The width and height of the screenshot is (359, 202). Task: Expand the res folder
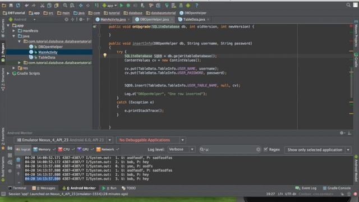(13, 68)
